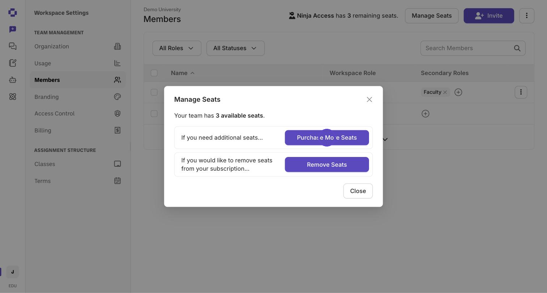The width and height of the screenshot is (547, 293).
Task: Click the Remove Seats button
Action: tap(327, 165)
